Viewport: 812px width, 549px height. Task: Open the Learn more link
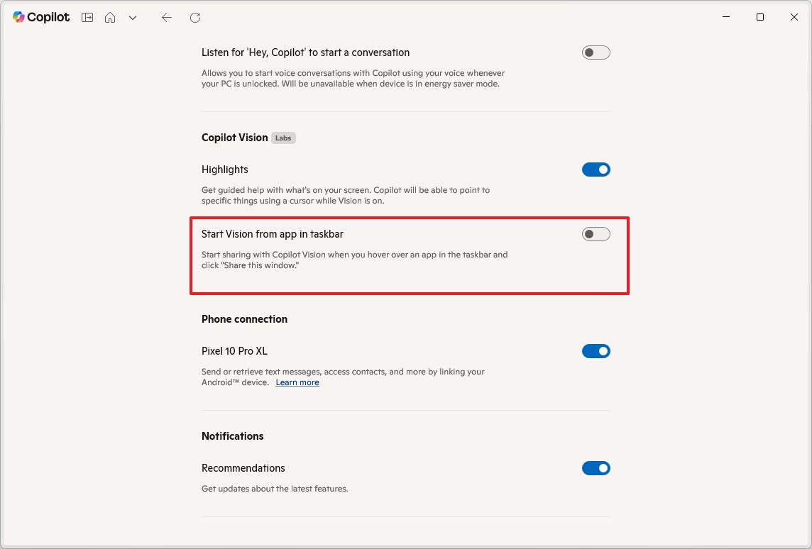(x=297, y=382)
